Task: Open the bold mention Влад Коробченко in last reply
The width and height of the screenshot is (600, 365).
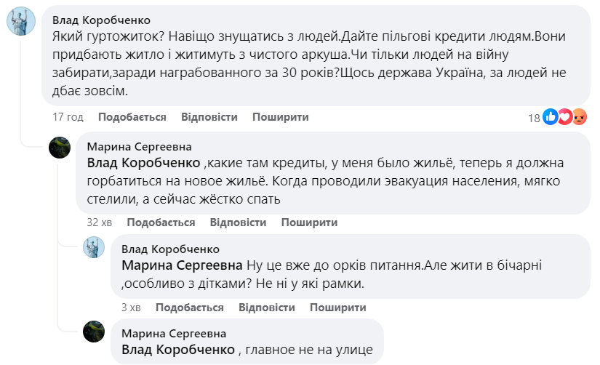Action: point(178,350)
